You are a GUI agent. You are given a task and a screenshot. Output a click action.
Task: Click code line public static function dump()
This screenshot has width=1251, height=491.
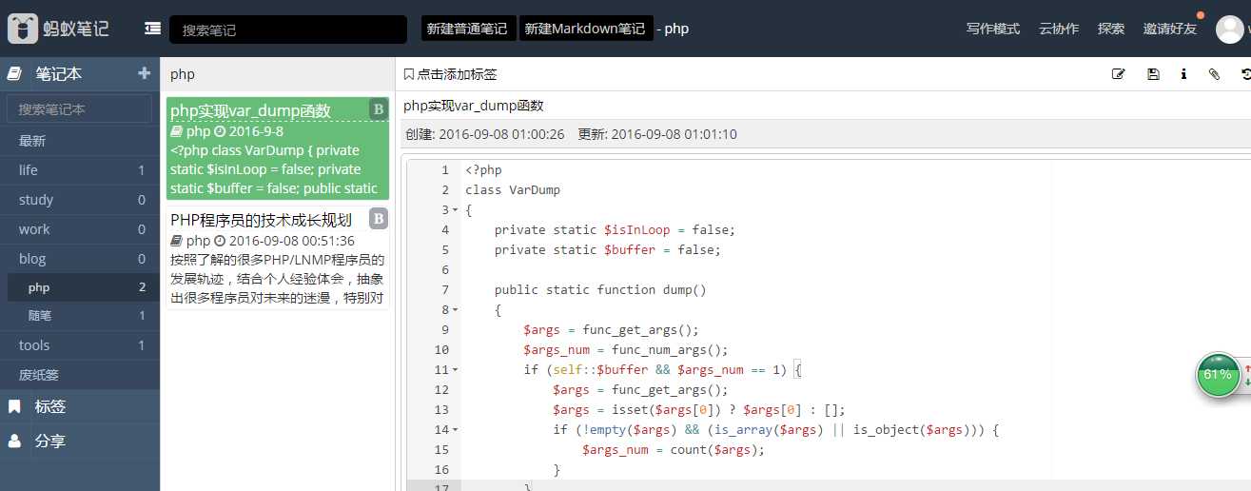[x=600, y=290]
